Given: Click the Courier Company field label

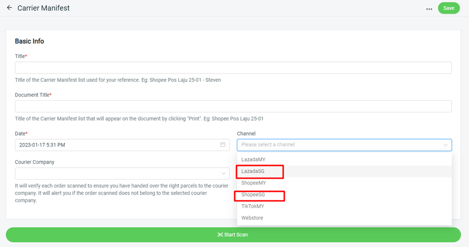Looking at the screenshot, I should pos(35,162).
